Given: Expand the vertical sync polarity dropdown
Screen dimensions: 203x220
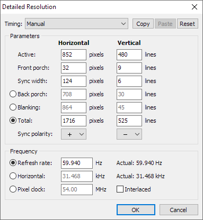Looking at the screenshot, I should point(129,134).
